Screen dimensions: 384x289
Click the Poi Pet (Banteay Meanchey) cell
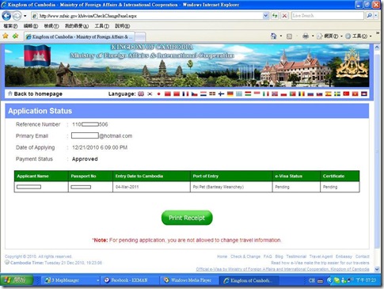pos(231,187)
